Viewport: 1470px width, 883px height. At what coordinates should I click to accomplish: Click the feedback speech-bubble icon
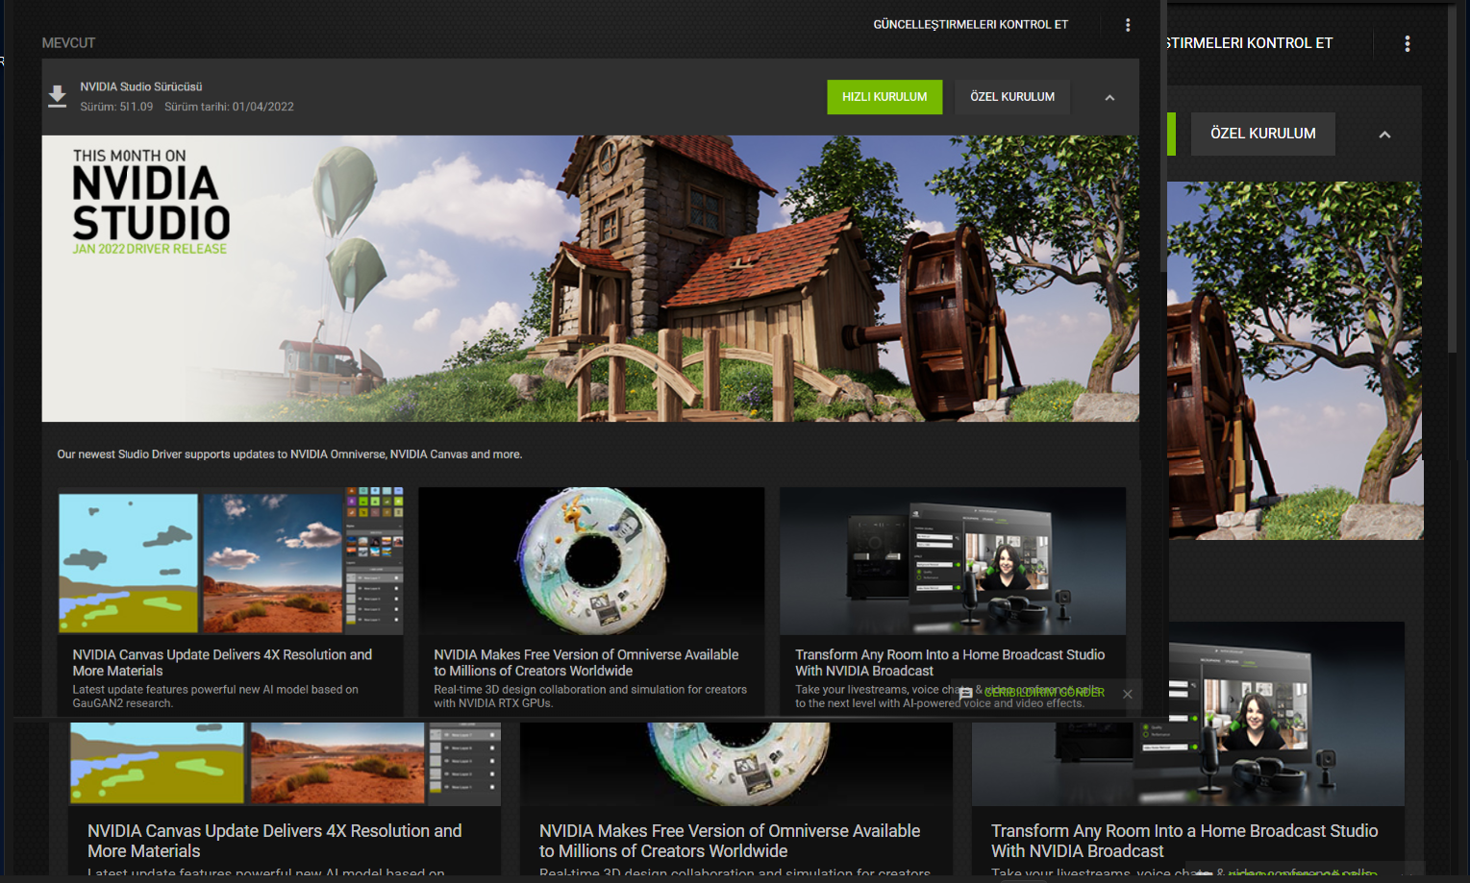(x=966, y=693)
